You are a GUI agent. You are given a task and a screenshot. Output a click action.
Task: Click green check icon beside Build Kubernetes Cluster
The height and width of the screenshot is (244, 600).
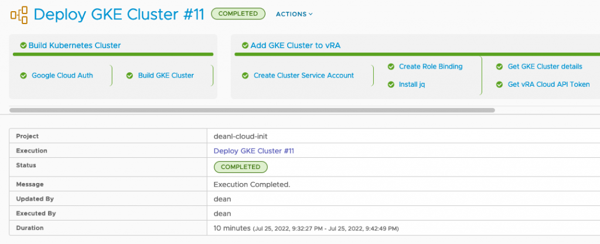[23, 46]
